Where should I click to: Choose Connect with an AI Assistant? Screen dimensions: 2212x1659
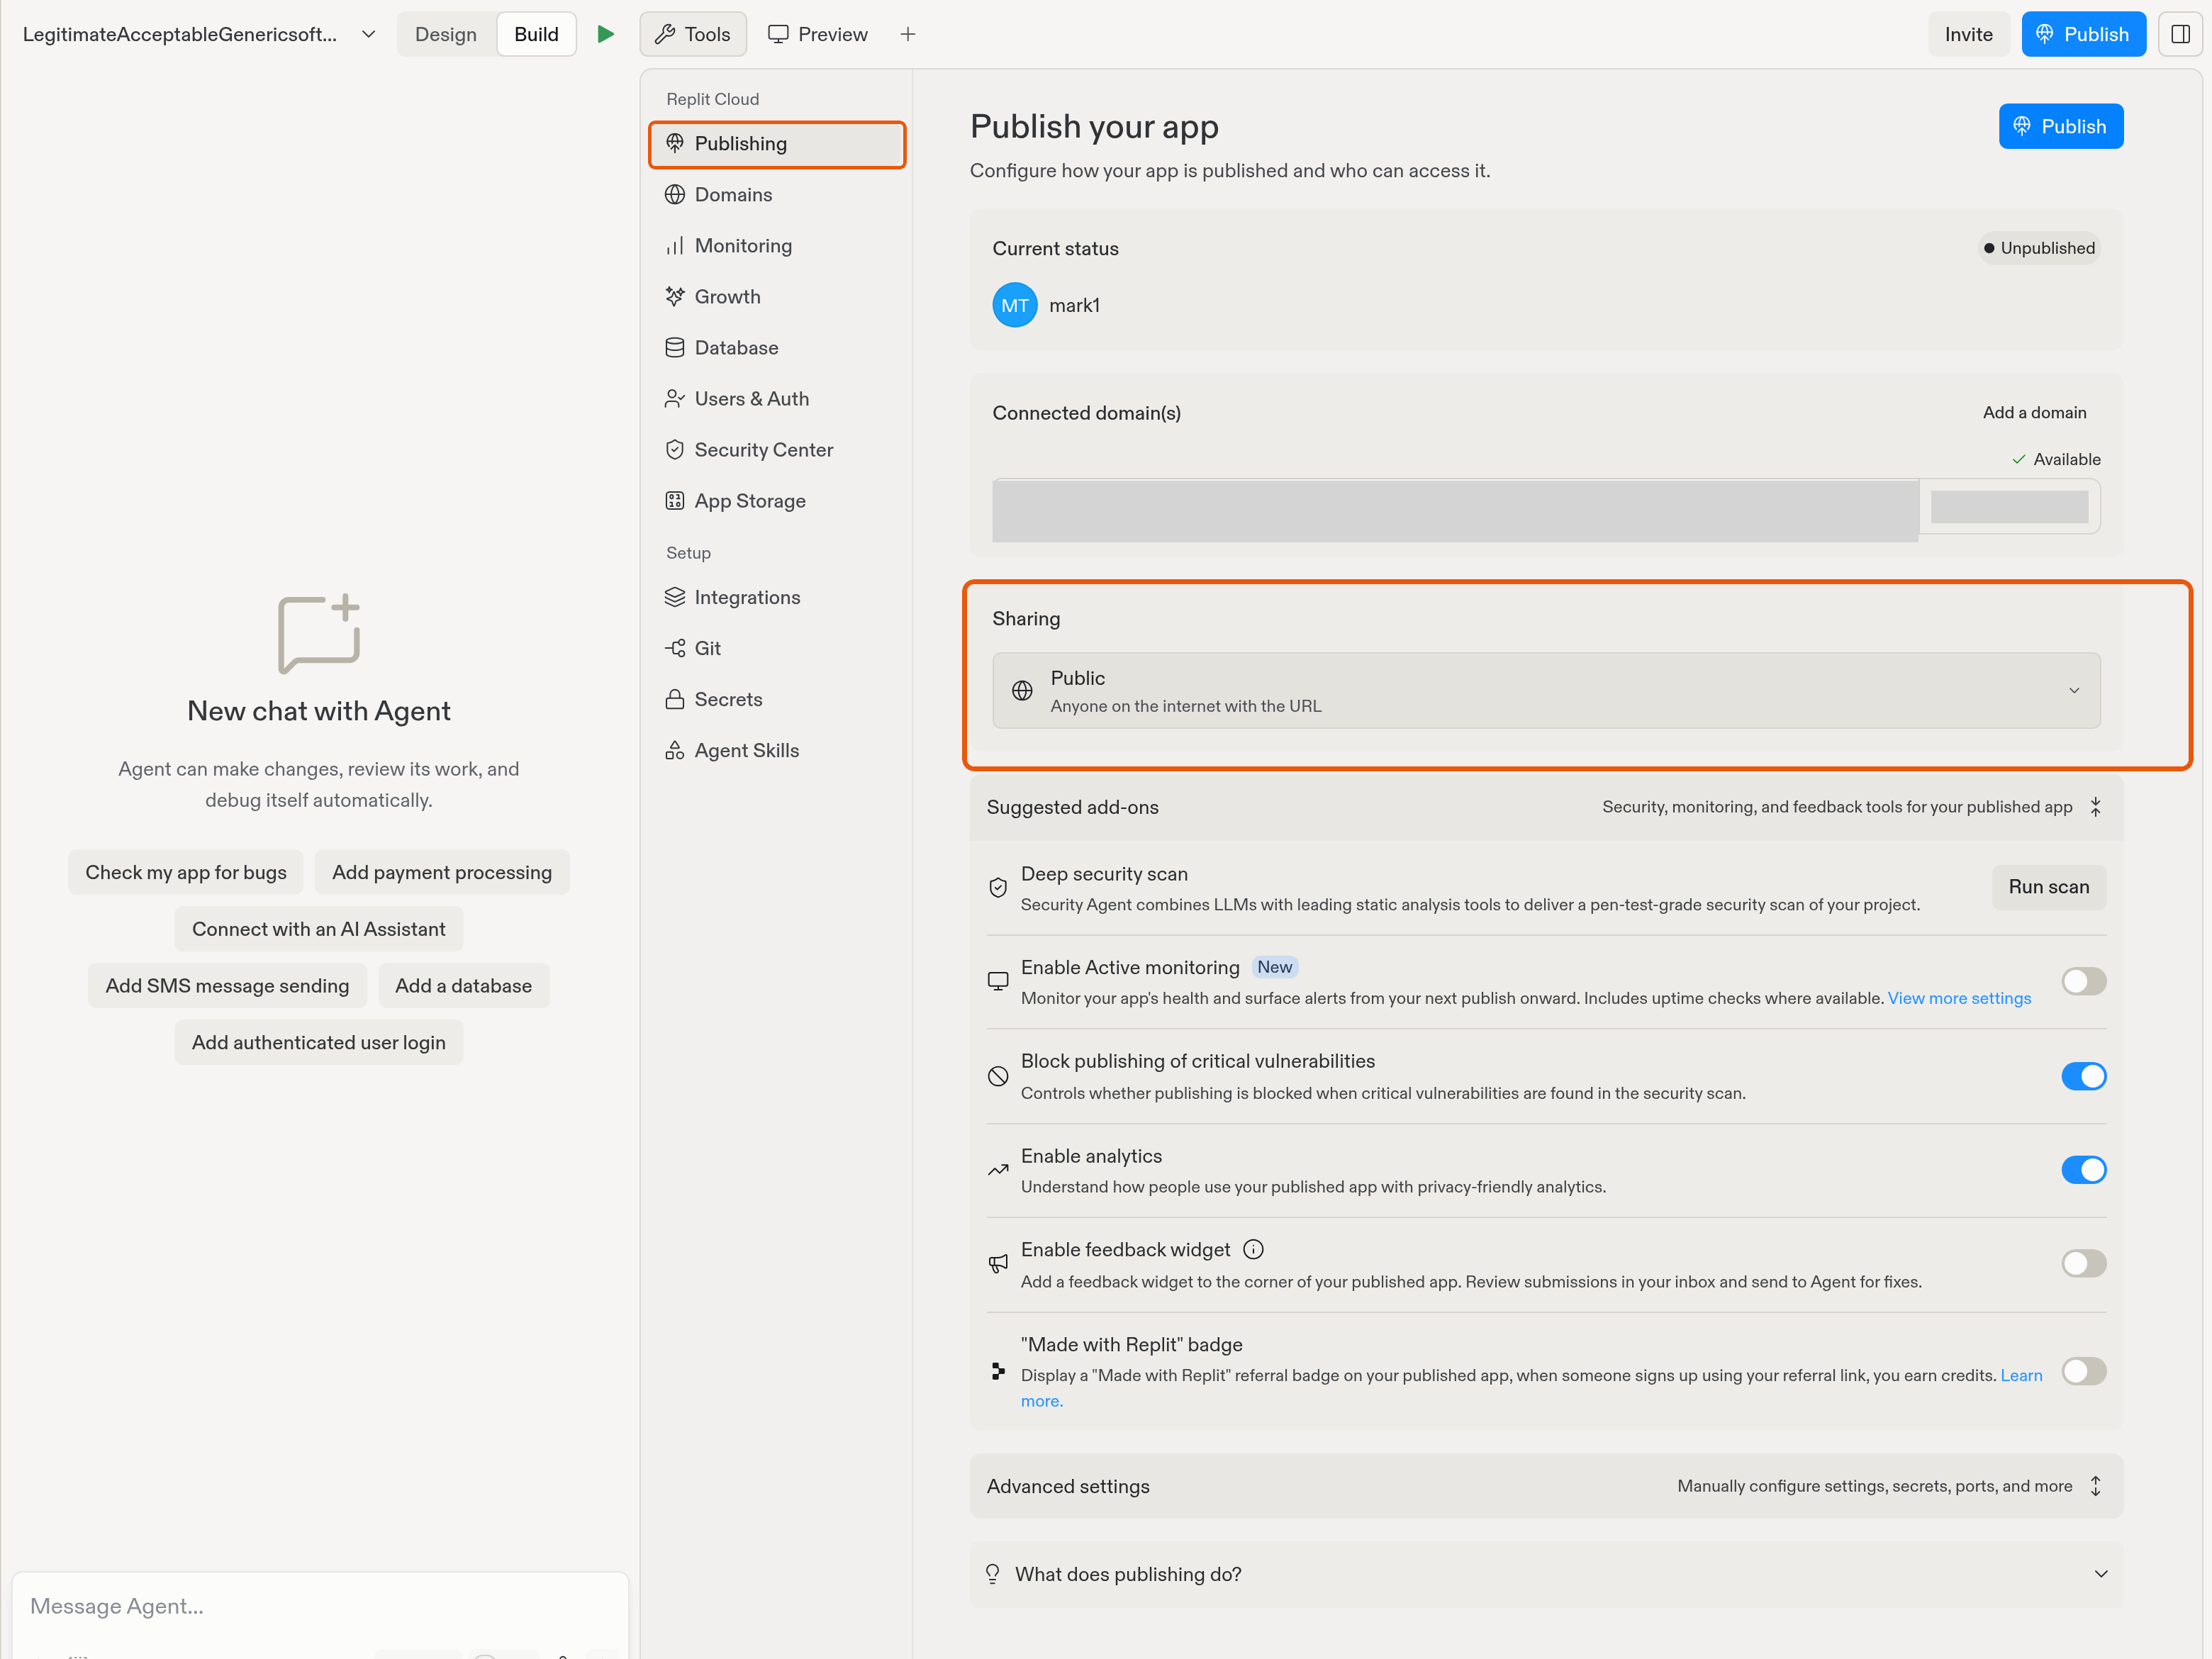coord(319,929)
